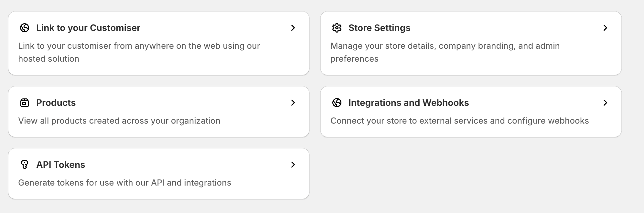Click the Products box icon
Screen dimensions: 644x213
pos(25,103)
